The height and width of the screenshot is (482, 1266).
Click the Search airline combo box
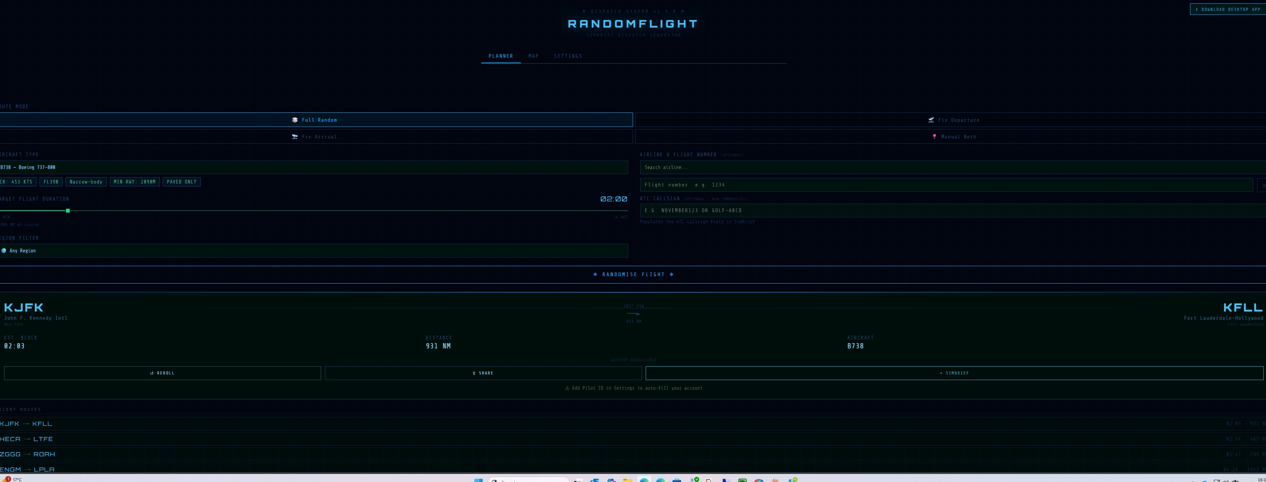click(x=952, y=167)
